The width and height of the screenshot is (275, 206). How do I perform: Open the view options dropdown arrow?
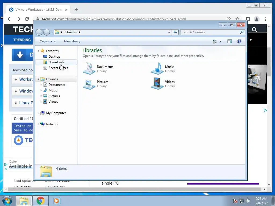click(221, 41)
